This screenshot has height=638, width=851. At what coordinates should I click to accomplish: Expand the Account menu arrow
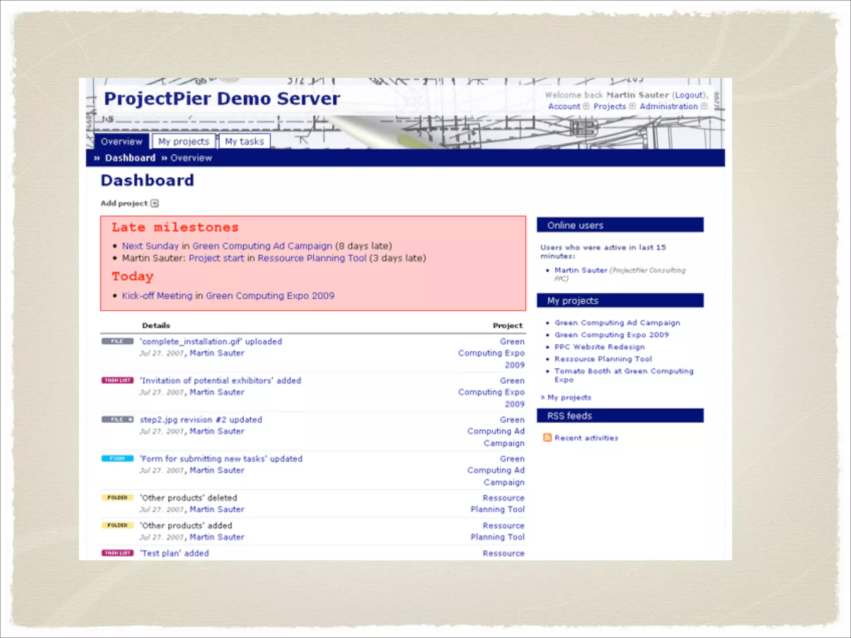coord(586,106)
